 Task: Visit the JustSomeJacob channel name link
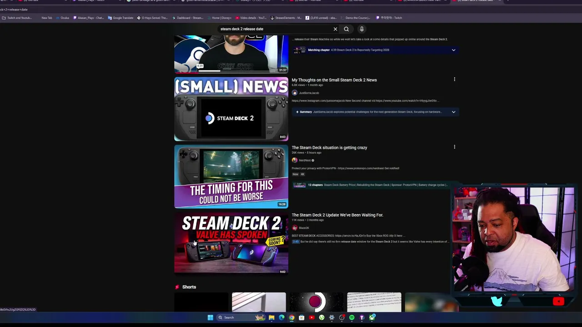[x=309, y=93]
